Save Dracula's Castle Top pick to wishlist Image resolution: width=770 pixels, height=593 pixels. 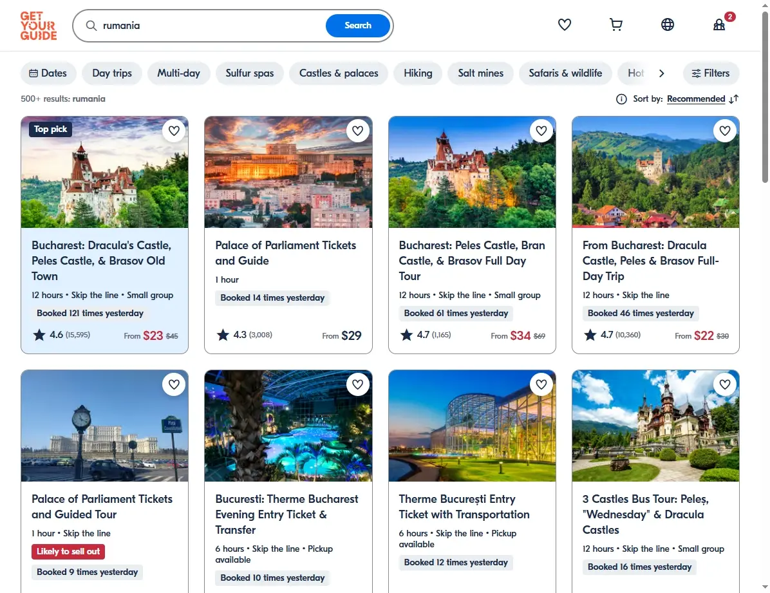coord(174,131)
